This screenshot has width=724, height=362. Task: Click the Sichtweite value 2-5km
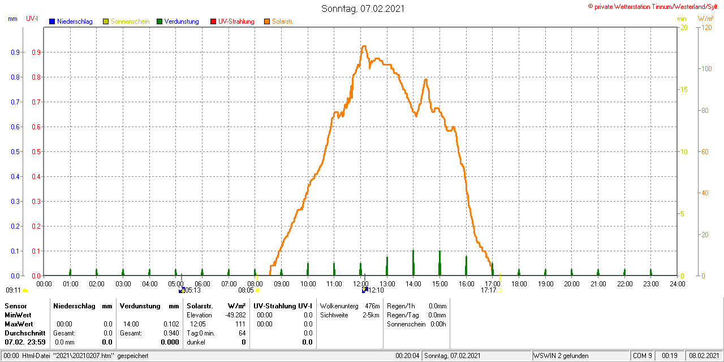(371, 315)
